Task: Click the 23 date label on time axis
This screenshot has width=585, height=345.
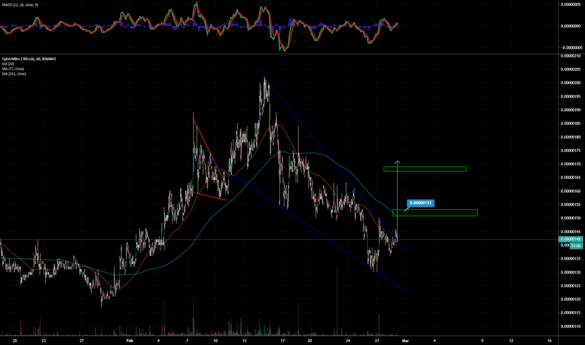Action: 44,341
